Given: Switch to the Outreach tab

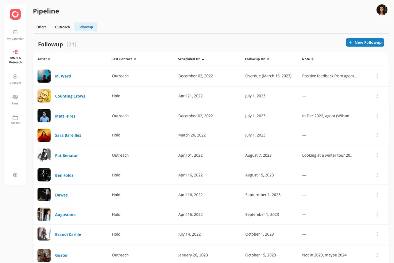Looking at the screenshot, I should click(x=62, y=27).
